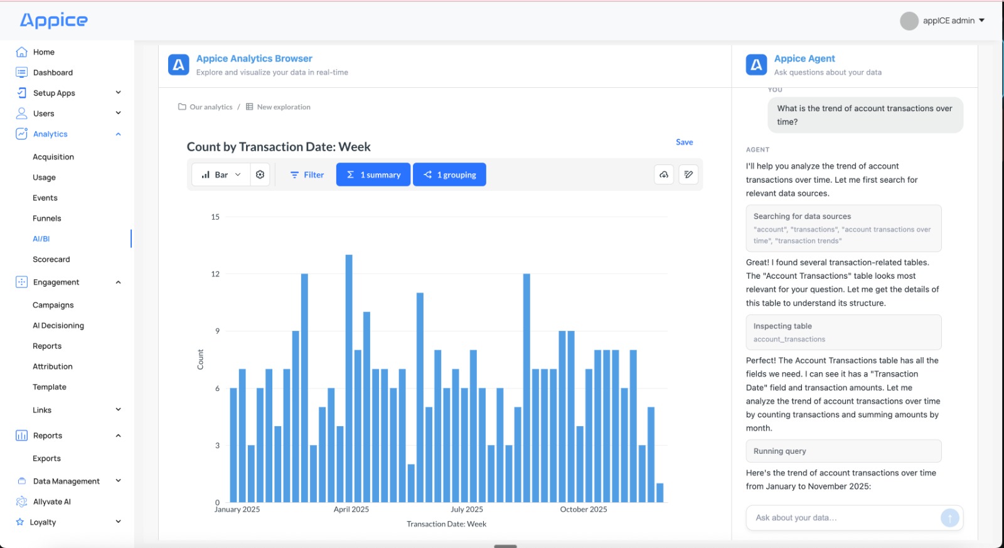Click the Appice Analytics Browser logo icon
The width and height of the screenshot is (1004, 548).
click(x=179, y=65)
